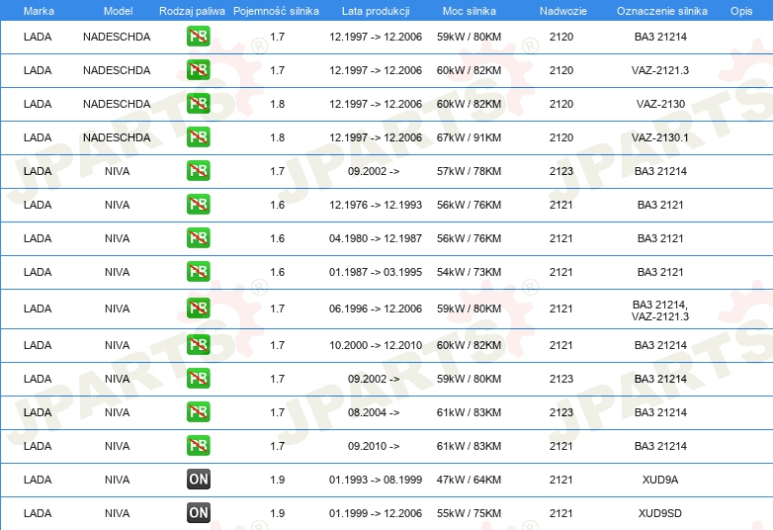Viewport: 773px width, 530px height.
Task: Click power value 67kW / 91KM
Action: tap(469, 137)
